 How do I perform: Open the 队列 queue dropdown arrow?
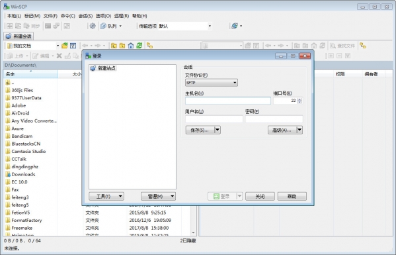(120, 26)
